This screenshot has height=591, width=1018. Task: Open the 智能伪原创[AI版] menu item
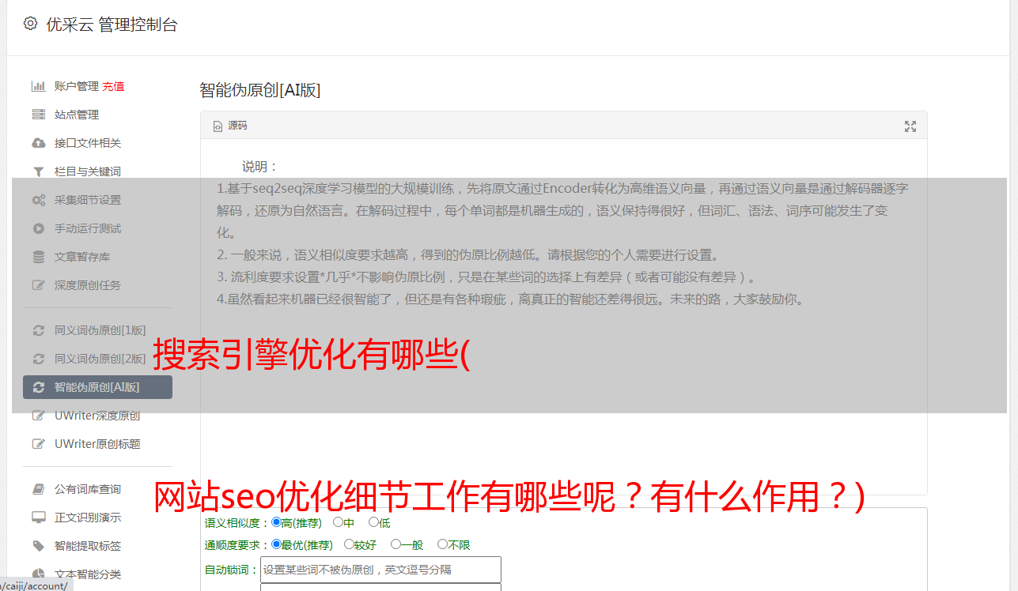click(97, 387)
